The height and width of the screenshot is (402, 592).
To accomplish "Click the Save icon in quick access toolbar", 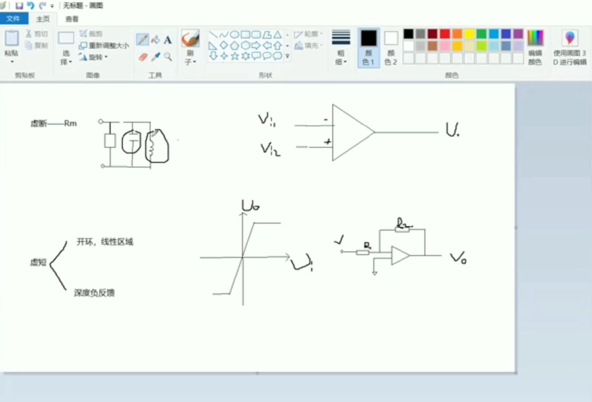I will click(19, 6).
